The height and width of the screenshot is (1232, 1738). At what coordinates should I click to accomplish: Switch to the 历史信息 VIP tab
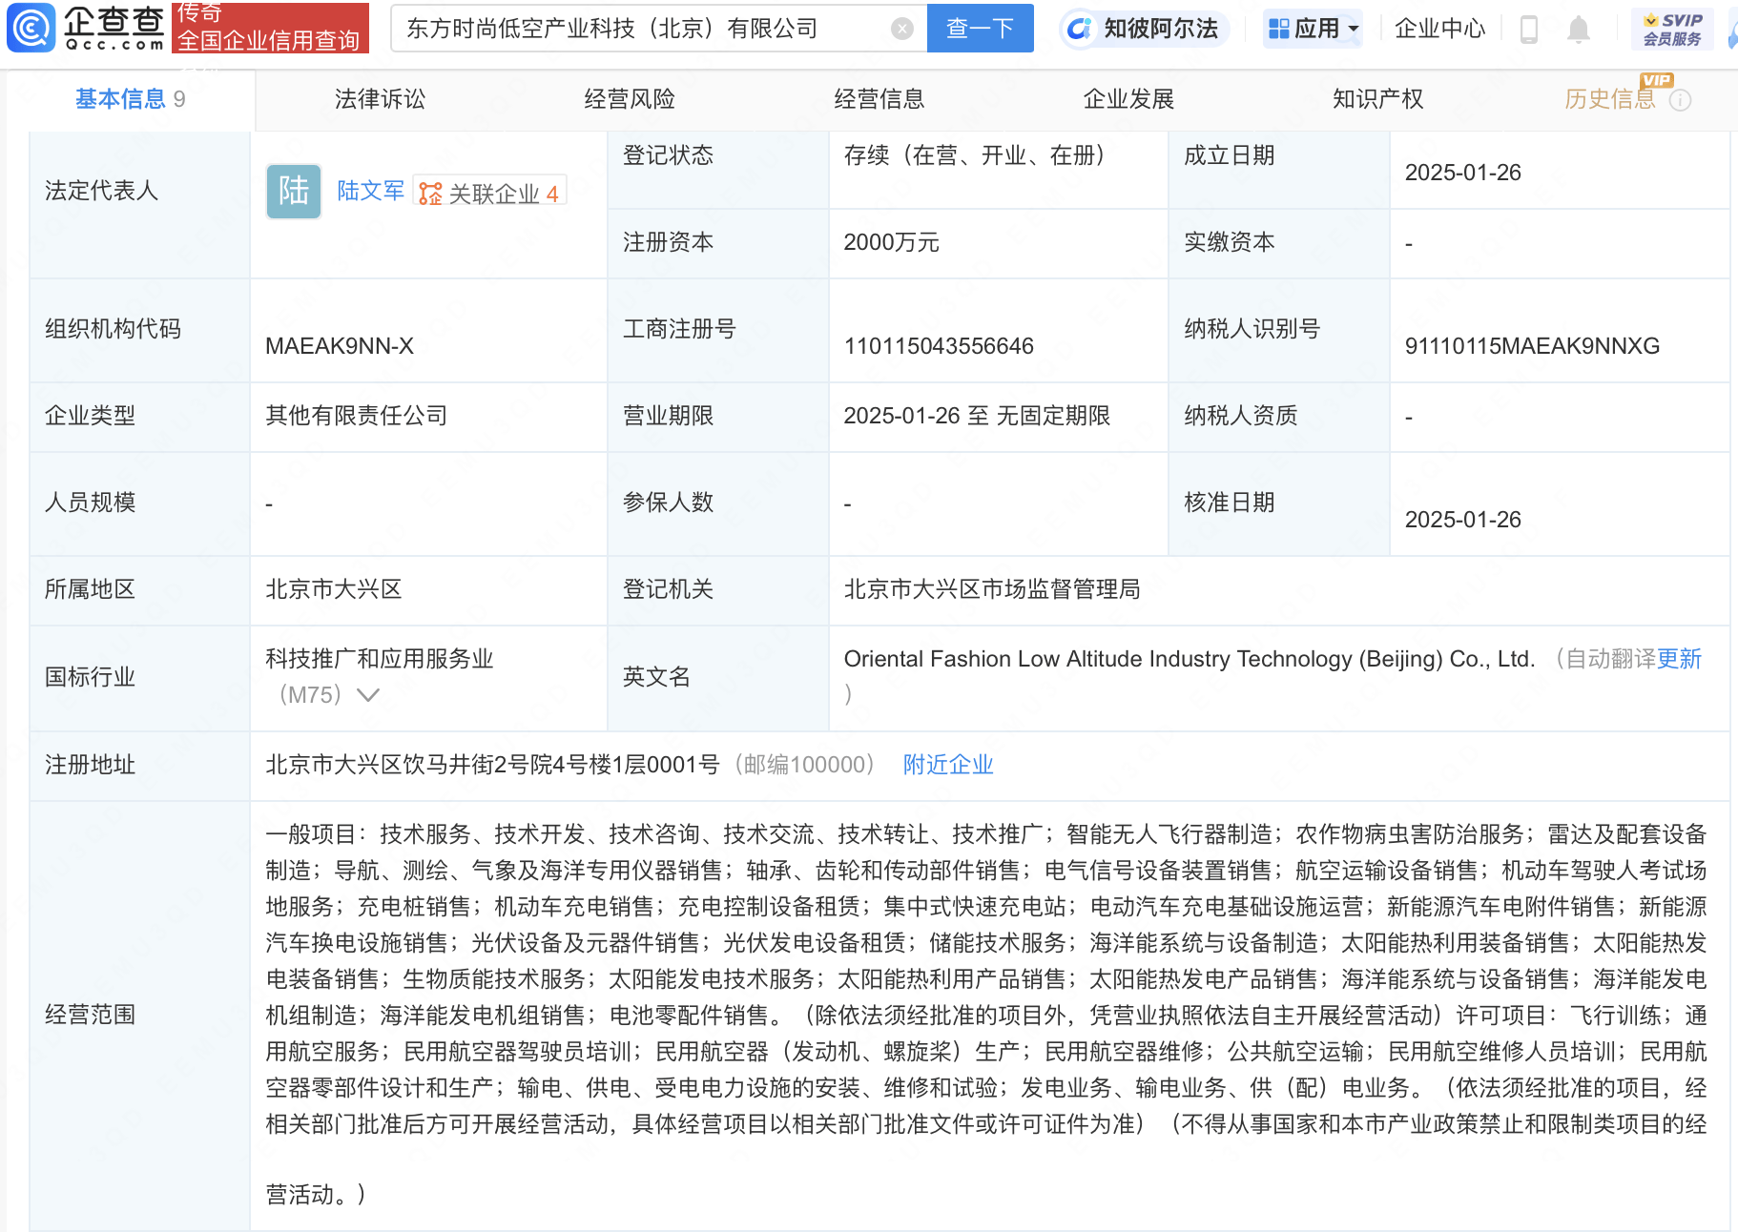pyautogui.click(x=1610, y=99)
